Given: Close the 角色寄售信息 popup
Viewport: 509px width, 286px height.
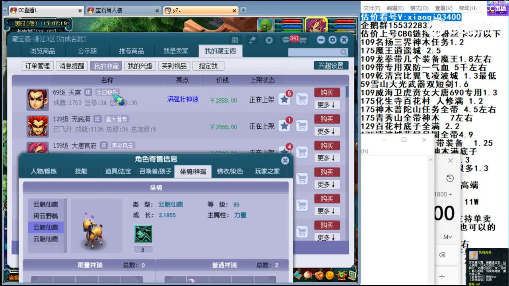Looking at the screenshot, I should pyautogui.click(x=285, y=160).
